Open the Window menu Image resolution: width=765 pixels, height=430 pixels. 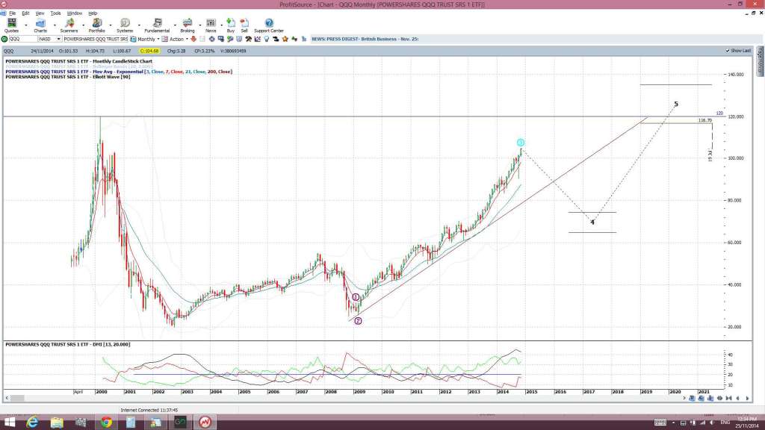74,13
